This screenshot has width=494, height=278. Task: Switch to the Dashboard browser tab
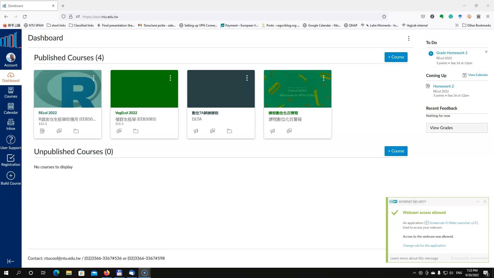26,6
